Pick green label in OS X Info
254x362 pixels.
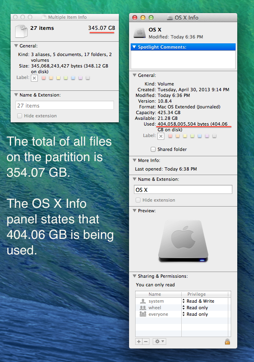pos(192,136)
